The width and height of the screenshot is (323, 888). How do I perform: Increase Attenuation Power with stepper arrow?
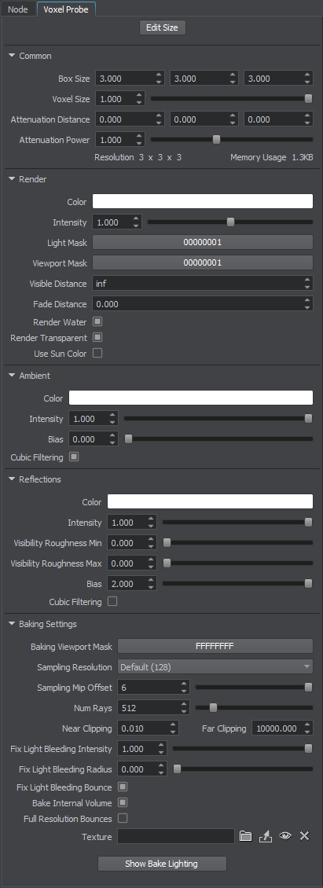coord(139,137)
